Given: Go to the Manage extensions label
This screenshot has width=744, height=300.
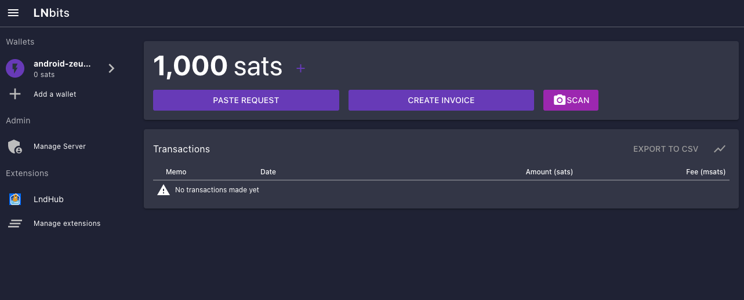Looking at the screenshot, I should point(67,224).
